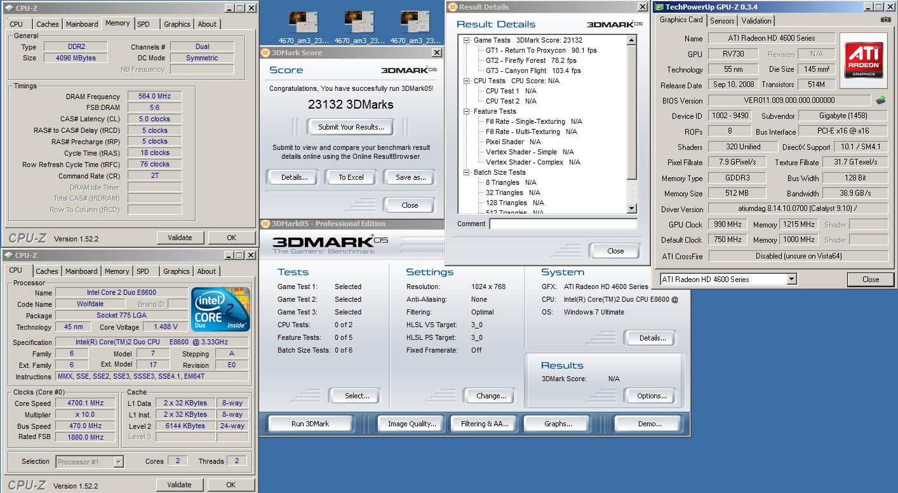Click Result Details title bar icon
The width and height of the screenshot is (898, 493).
tap(453, 7)
